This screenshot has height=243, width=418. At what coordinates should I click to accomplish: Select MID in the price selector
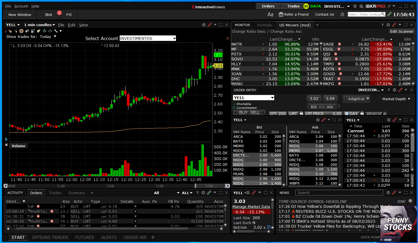pos(322,107)
